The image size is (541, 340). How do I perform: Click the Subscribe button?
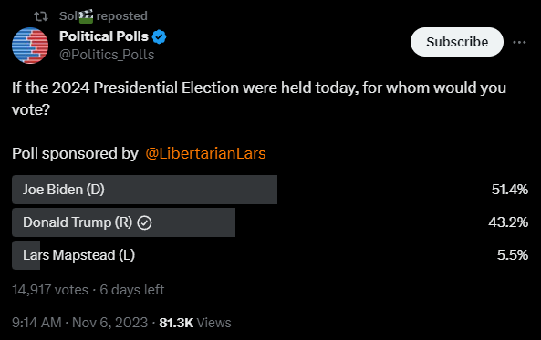coord(457,42)
